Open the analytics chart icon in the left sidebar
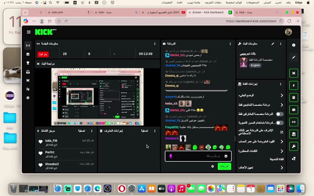The width and height of the screenshot is (314, 196). tap(28, 54)
